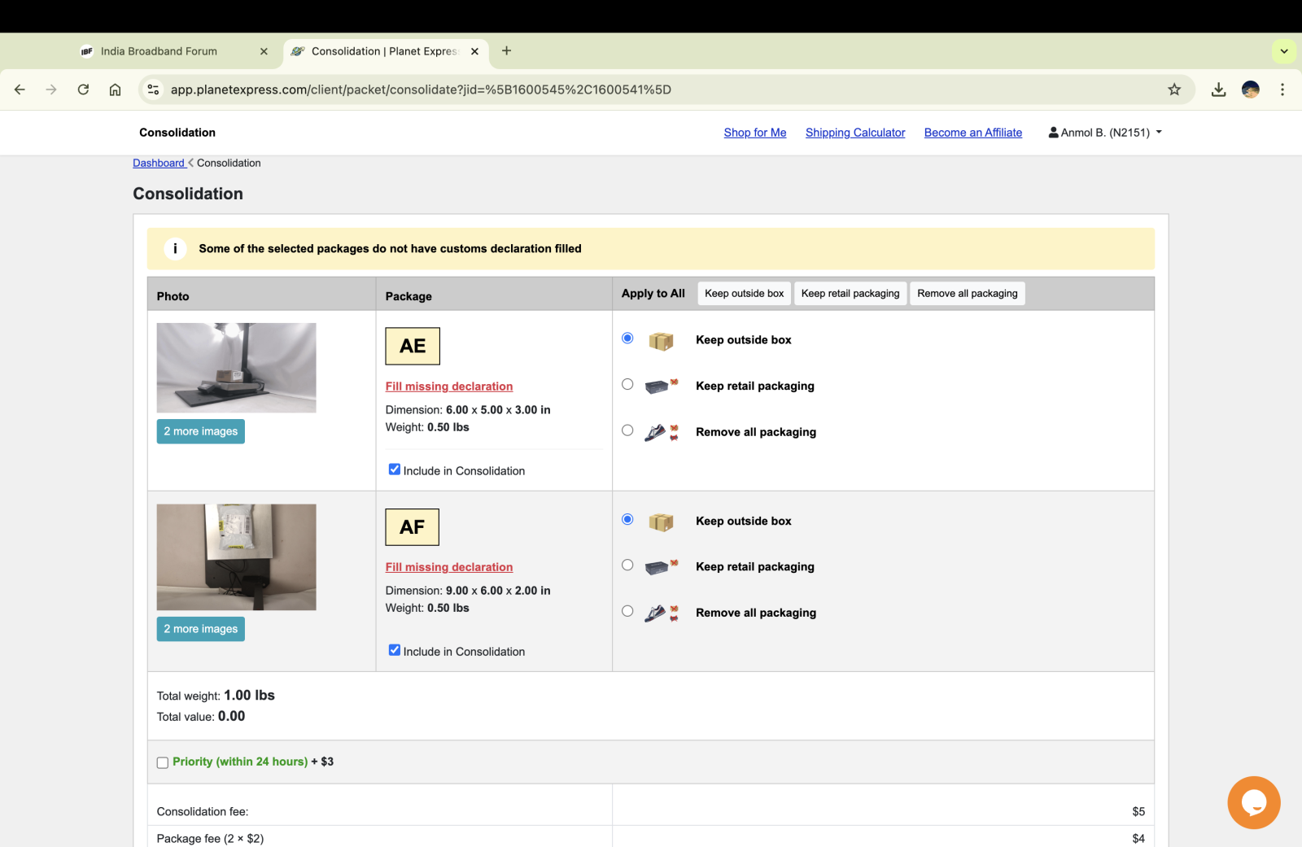
Task: Open package AF photo thumbnail
Action: pyautogui.click(x=237, y=557)
